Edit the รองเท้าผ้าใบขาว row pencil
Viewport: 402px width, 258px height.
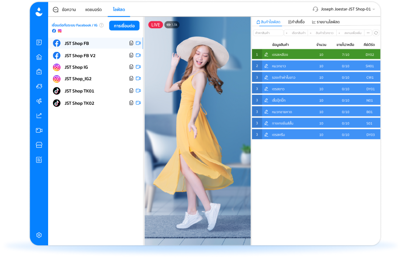pyautogui.click(x=266, y=77)
